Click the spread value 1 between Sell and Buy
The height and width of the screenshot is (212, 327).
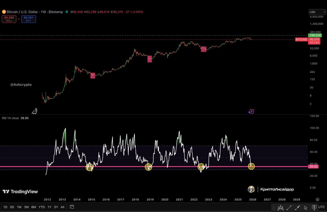click(x=19, y=19)
